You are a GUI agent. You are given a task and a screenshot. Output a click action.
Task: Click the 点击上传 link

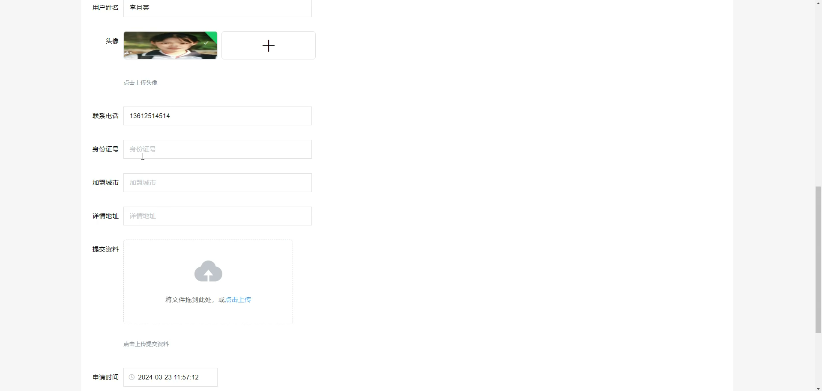238,300
